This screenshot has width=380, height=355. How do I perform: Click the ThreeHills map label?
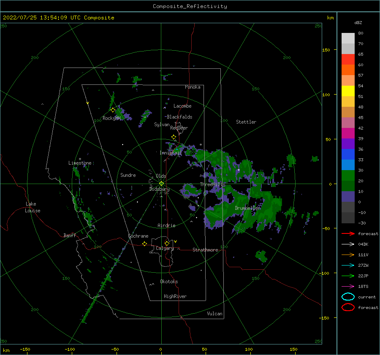click(212, 184)
